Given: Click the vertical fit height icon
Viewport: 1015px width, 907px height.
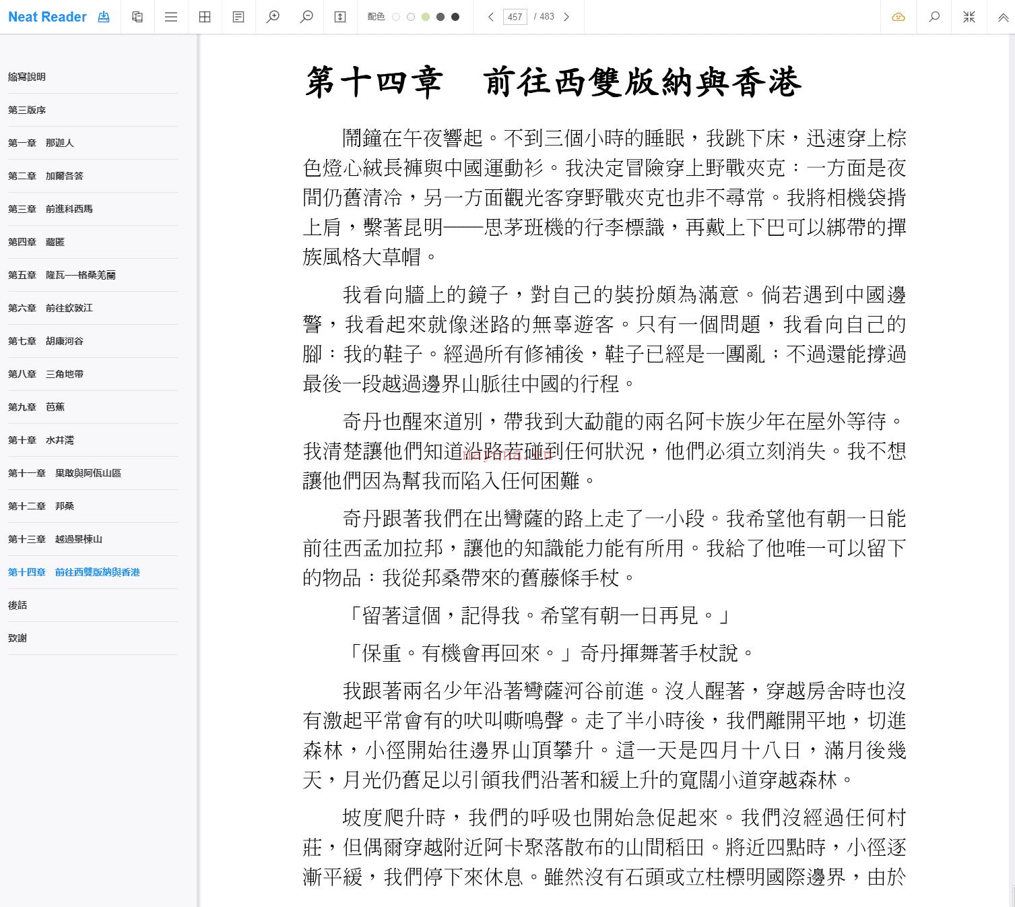Looking at the screenshot, I should 340,17.
